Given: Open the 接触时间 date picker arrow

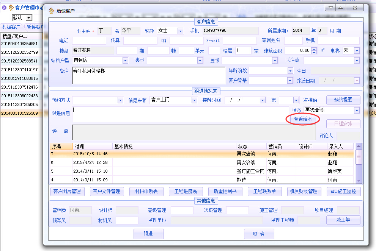Looking at the screenshot, I should pyautogui.click(x=262, y=100).
